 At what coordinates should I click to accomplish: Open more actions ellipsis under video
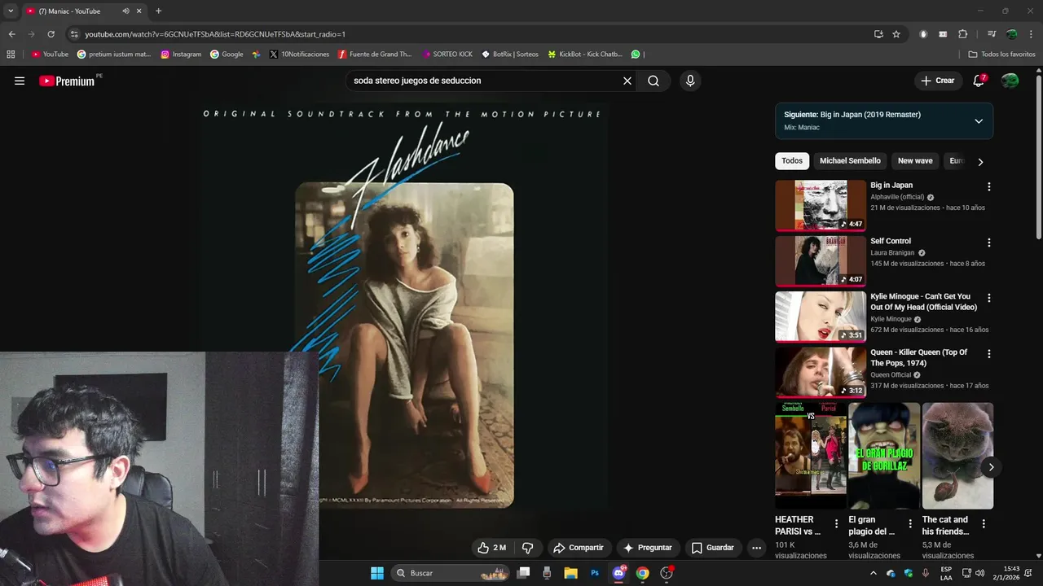point(756,548)
